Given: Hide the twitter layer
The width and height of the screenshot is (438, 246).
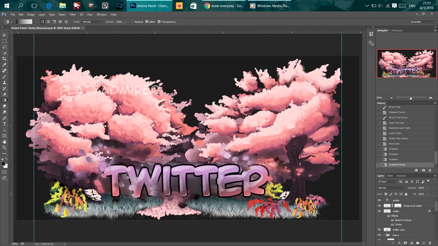Looking at the screenshot, I should (379, 211).
